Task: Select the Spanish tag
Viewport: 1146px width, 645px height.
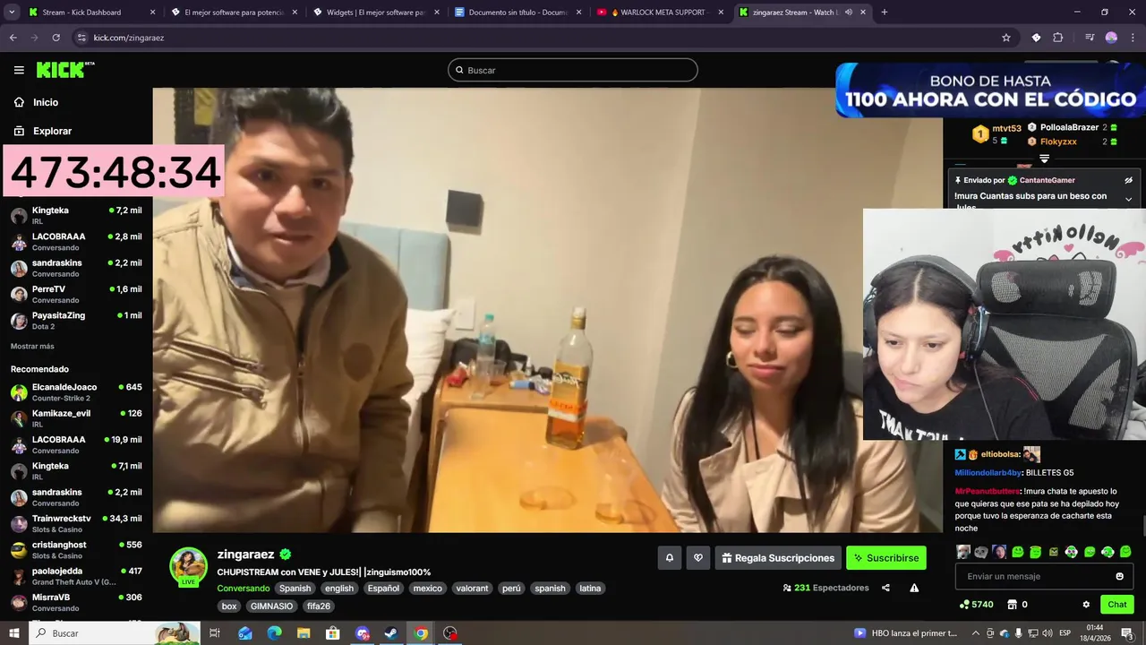Action: tap(295, 589)
